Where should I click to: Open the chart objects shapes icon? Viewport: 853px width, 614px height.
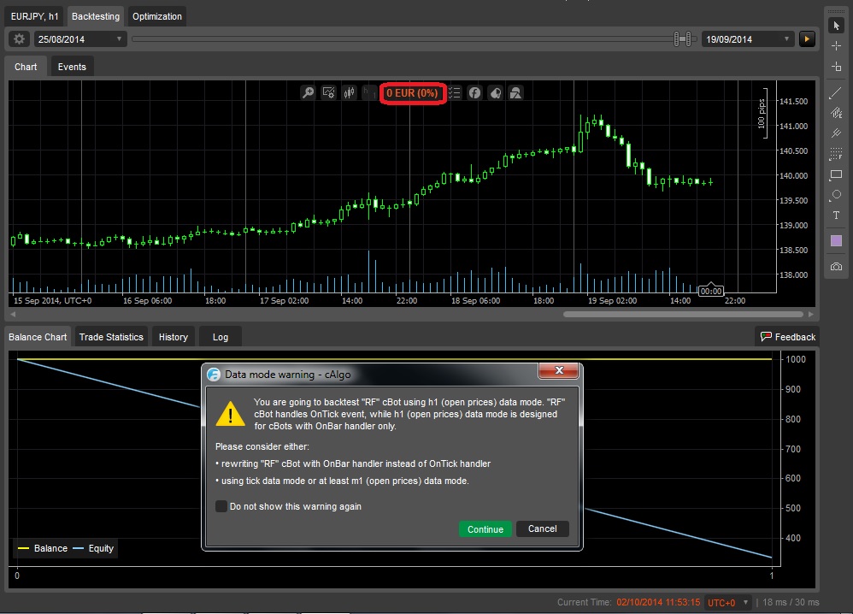(x=515, y=92)
